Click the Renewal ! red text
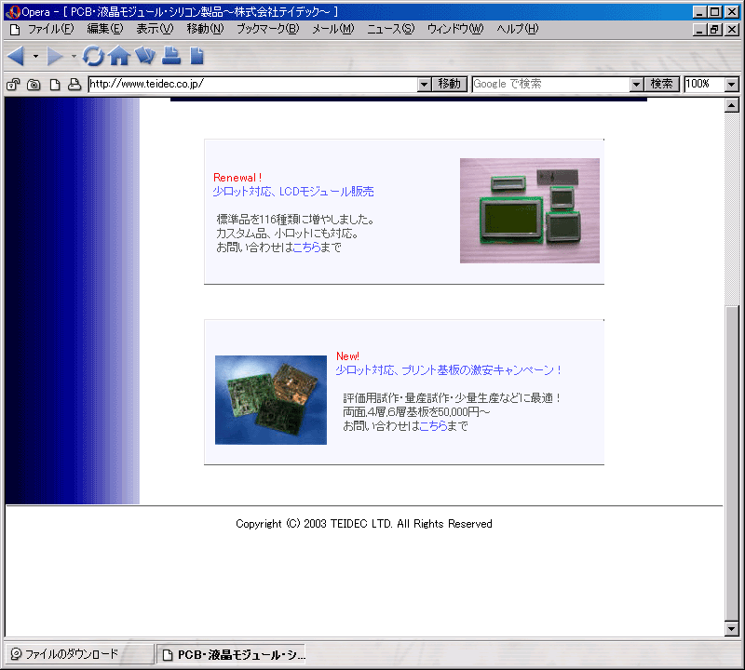 point(237,178)
